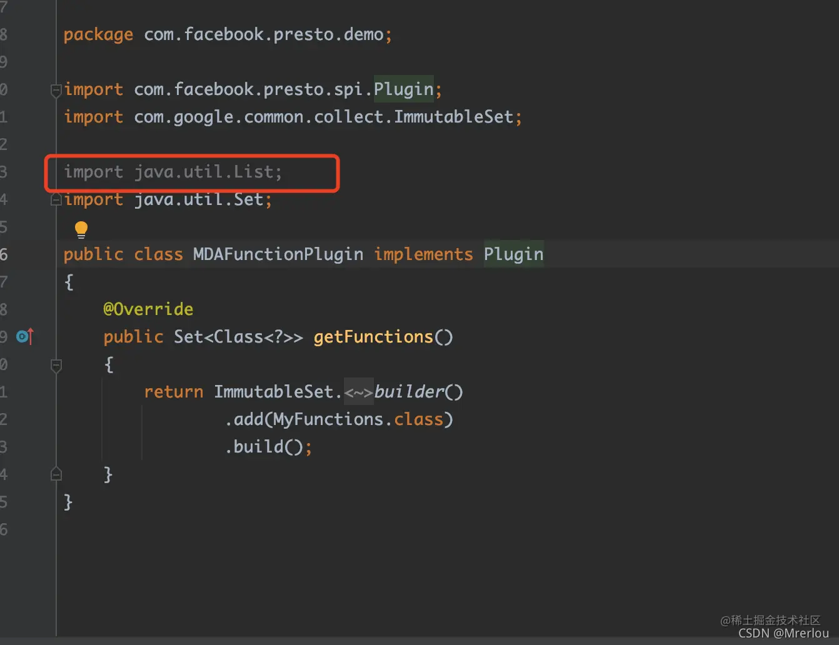The height and width of the screenshot is (645, 839).
Task: Click ImmutableSet in the import line
Action: (453, 117)
